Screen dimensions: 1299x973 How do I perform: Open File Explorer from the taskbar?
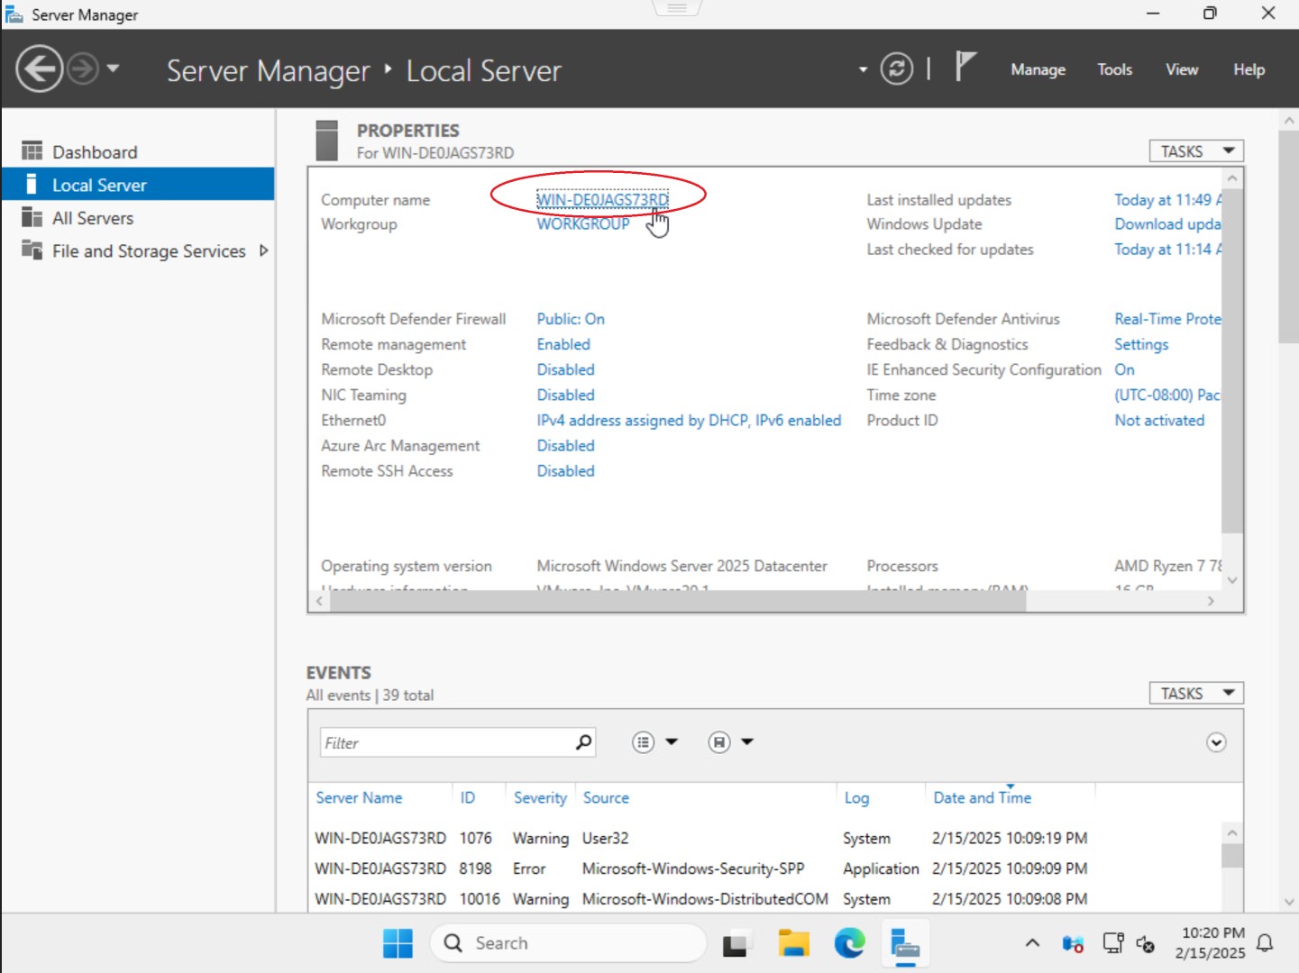point(794,943)
